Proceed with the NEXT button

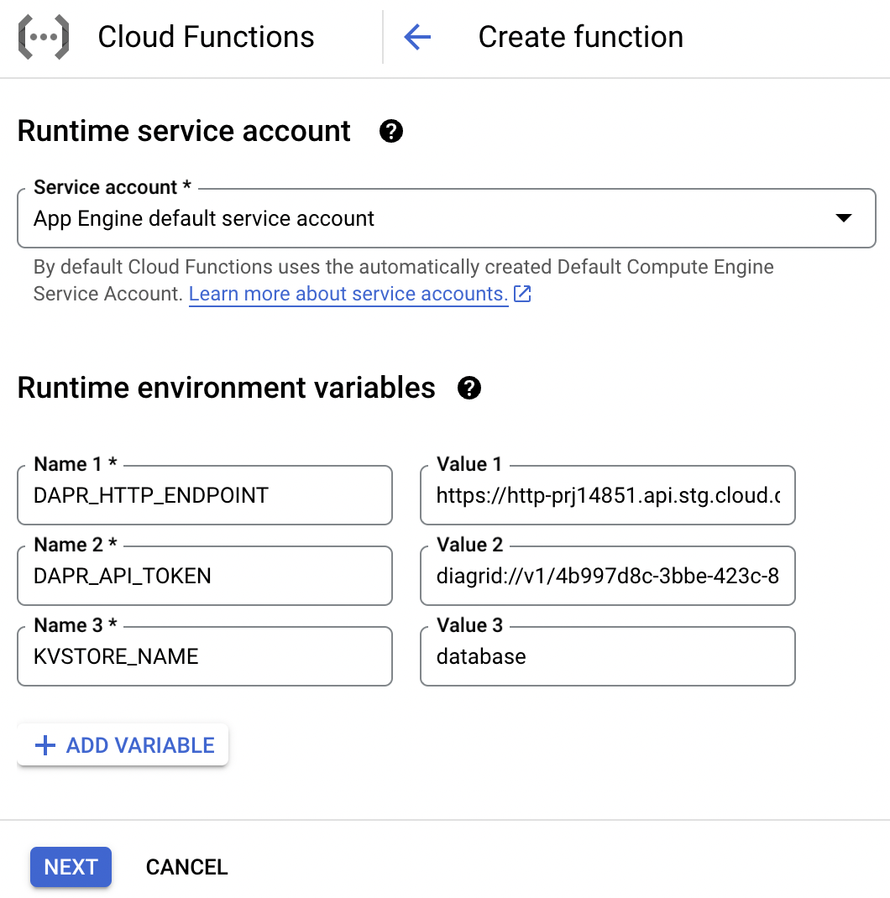pyautogui.click(x=71, y=867)
